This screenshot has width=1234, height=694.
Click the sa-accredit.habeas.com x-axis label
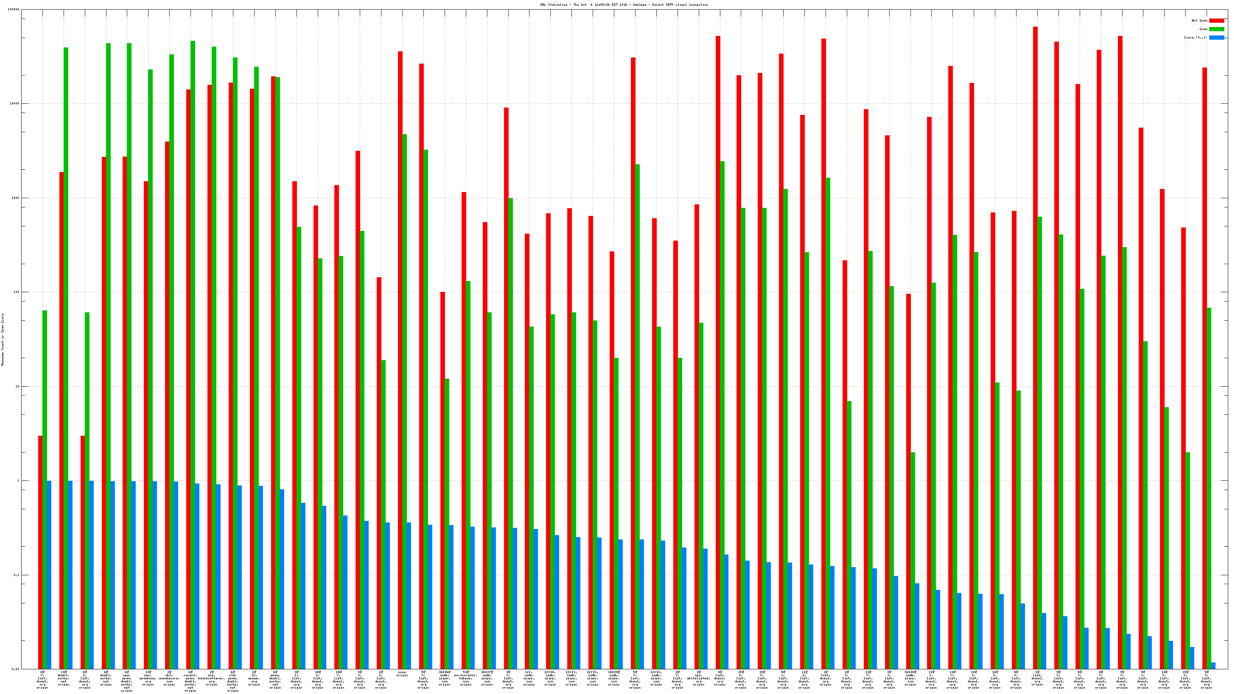(465, 678)
